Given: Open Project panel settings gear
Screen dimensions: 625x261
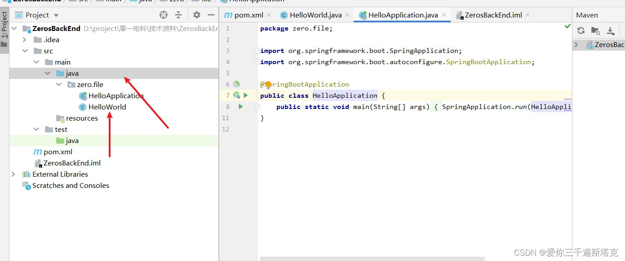Looking at the screenshot, I should click(197, 15).
